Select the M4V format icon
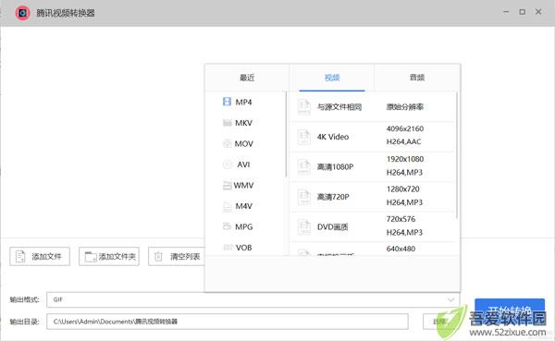The width and height of the screenshot is (555, 341). (x=227, y=206)
